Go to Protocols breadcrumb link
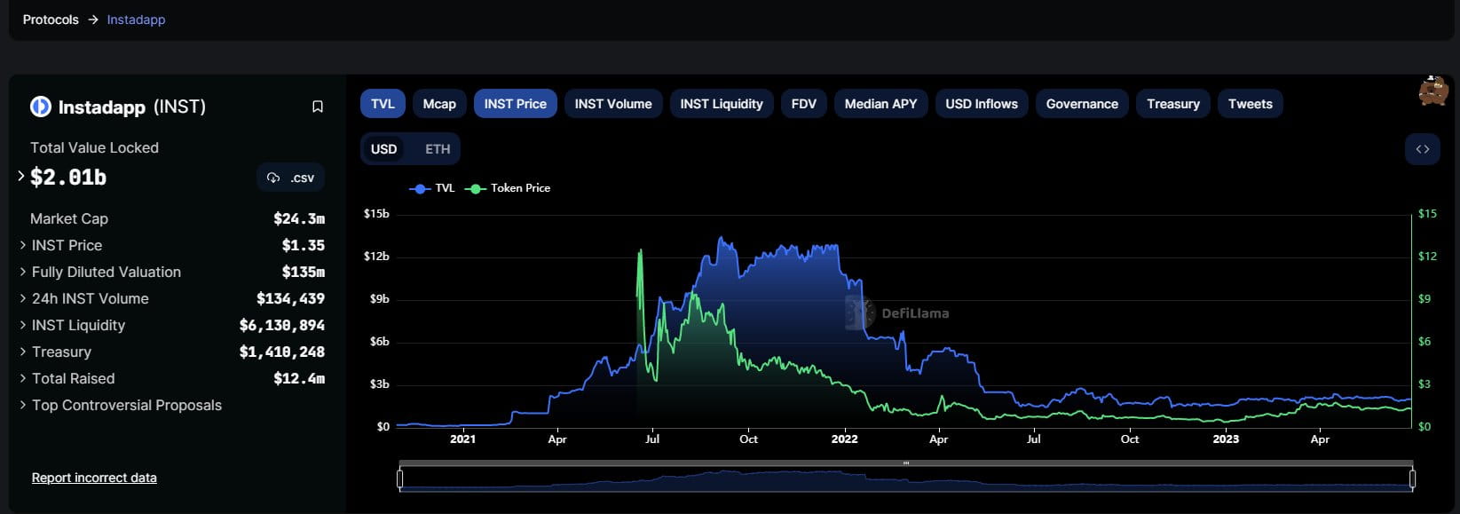Screen dimensions: 1460x514 (x=51, y=20)
